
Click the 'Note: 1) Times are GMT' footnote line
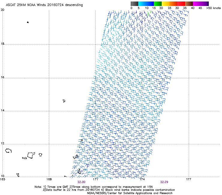click(x=94, y=187)
